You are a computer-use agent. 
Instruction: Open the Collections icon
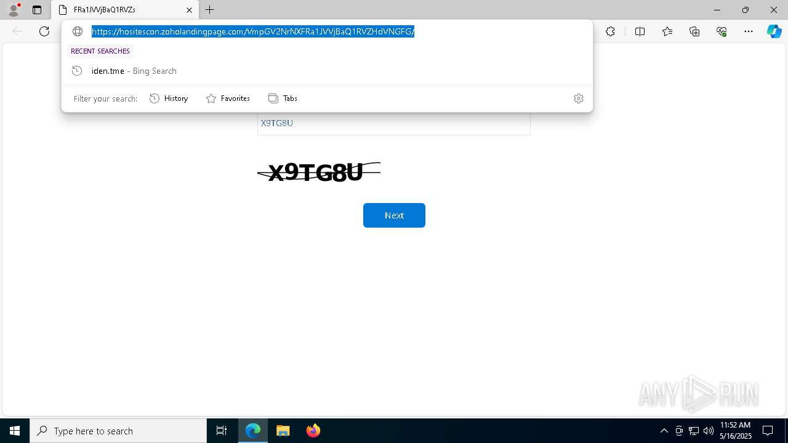[694, 31]
